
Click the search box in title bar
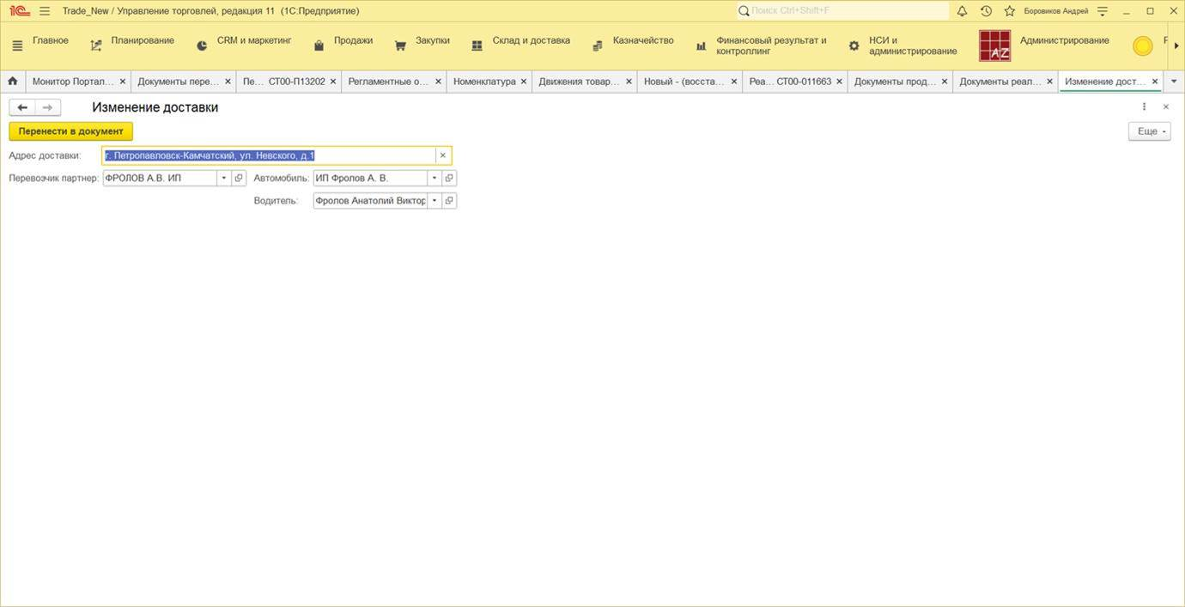(846, 11)
